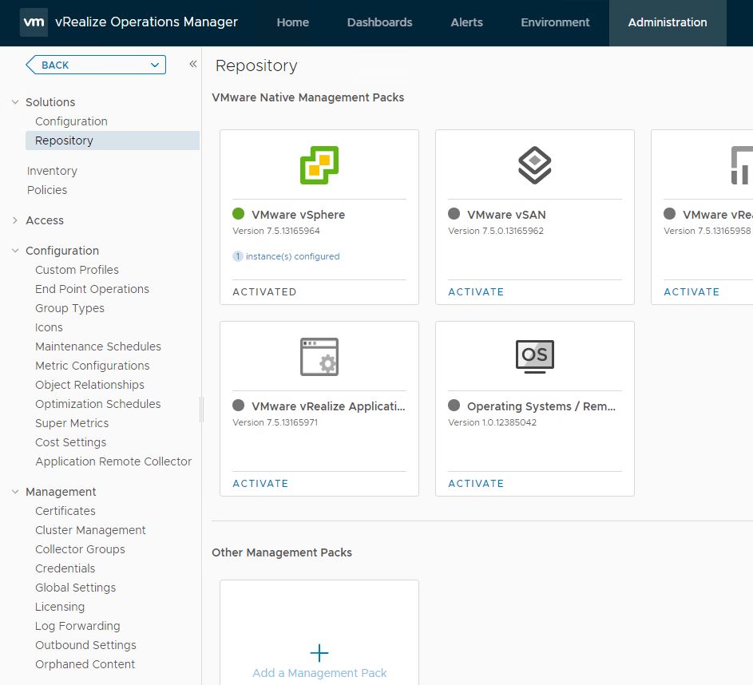Viewport: 753px width, 685px height.
Task: Select Super Metrics in Configuration list
Action: [72, 423]
